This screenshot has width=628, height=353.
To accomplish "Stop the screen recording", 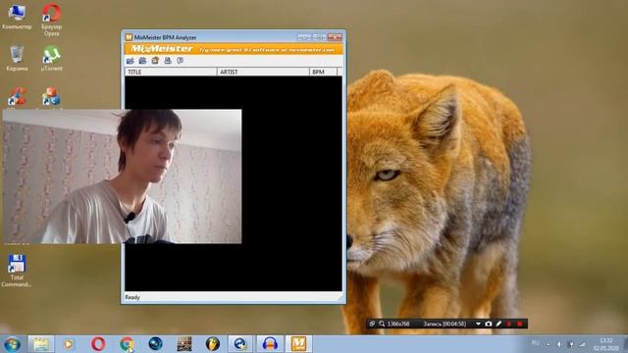I will pos(520,324).
